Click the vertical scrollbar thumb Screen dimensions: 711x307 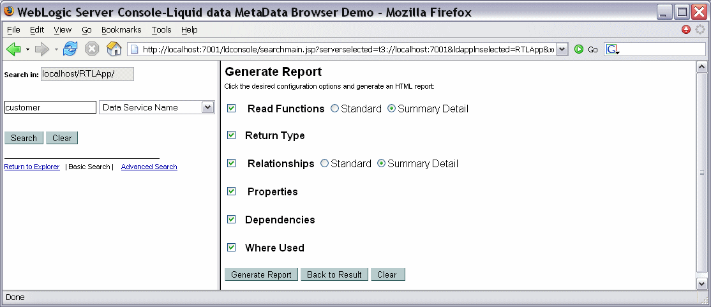[x=701, y=173]
